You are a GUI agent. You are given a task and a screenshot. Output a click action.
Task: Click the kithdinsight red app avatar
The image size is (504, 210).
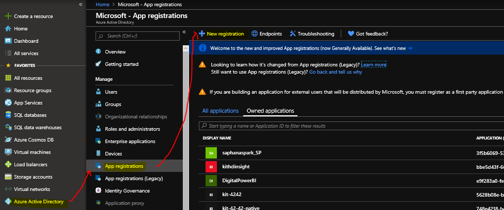click(211, 167)
